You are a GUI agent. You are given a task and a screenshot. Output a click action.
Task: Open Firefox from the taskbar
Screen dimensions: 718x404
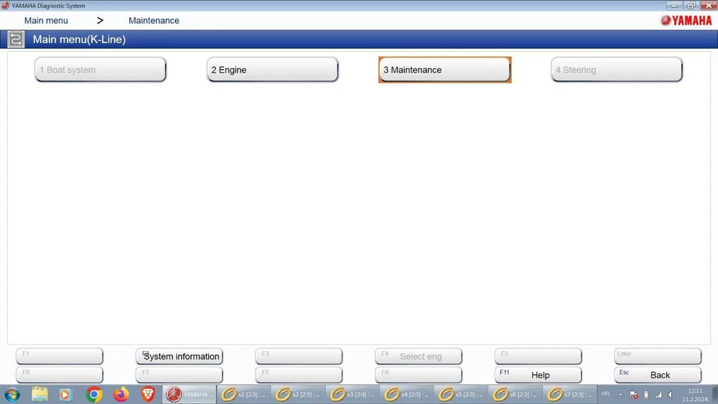point(121,395)
